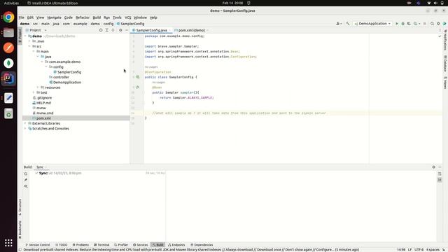Toggle the eye filter icon in Build panel

26,186
